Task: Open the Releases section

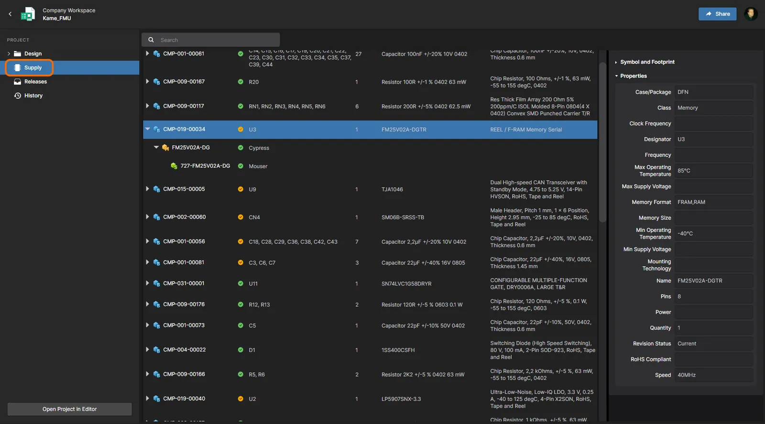Action: coord(35,82)
